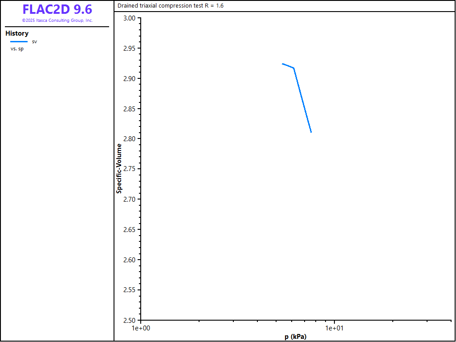Click the FLAC2D 9.6 logo title

point(57,10)
